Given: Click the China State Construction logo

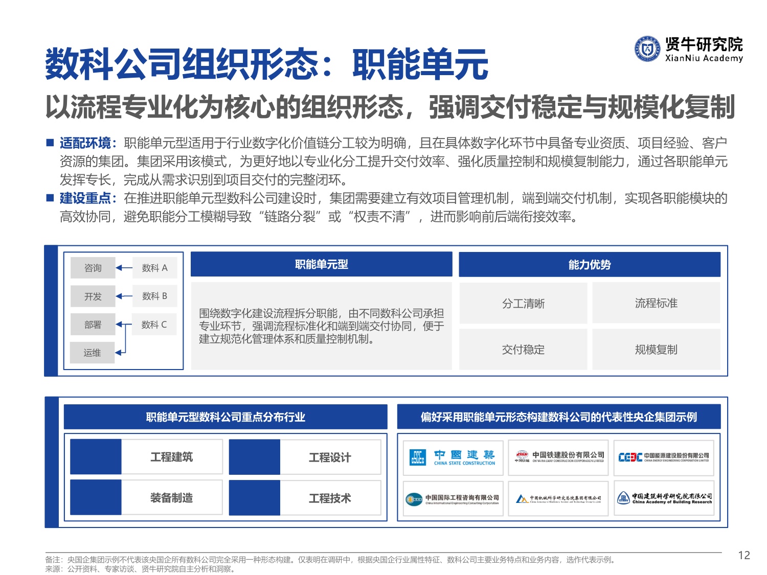Looking at the screenshot, I should coord(453,457).
